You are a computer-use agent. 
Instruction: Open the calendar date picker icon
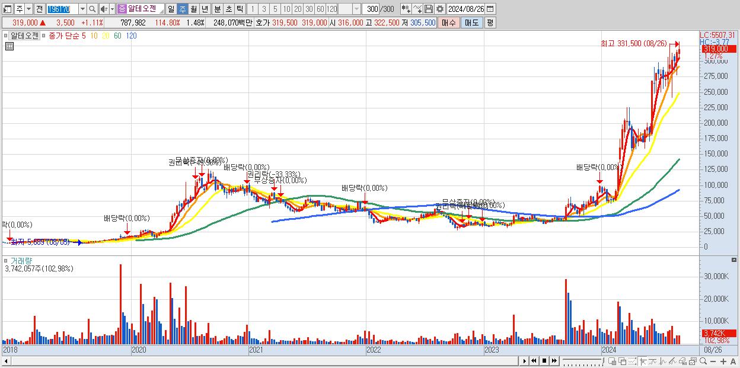pyautogui.click(x=490, y=9)
